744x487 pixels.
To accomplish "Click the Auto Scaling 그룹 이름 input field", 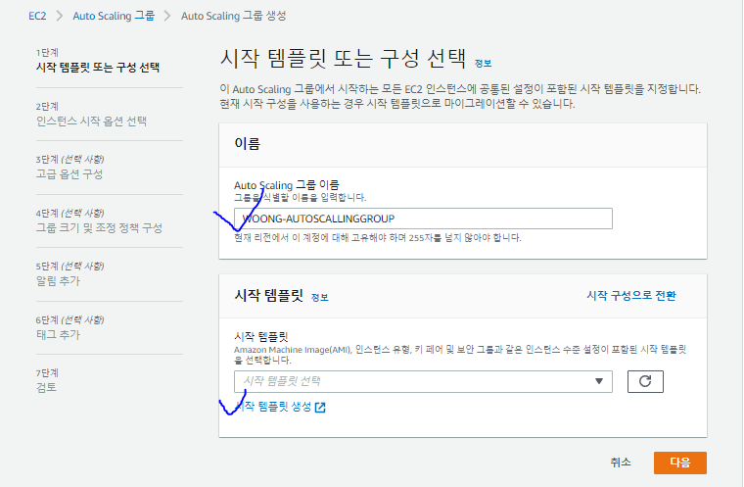I will (423, 219).
